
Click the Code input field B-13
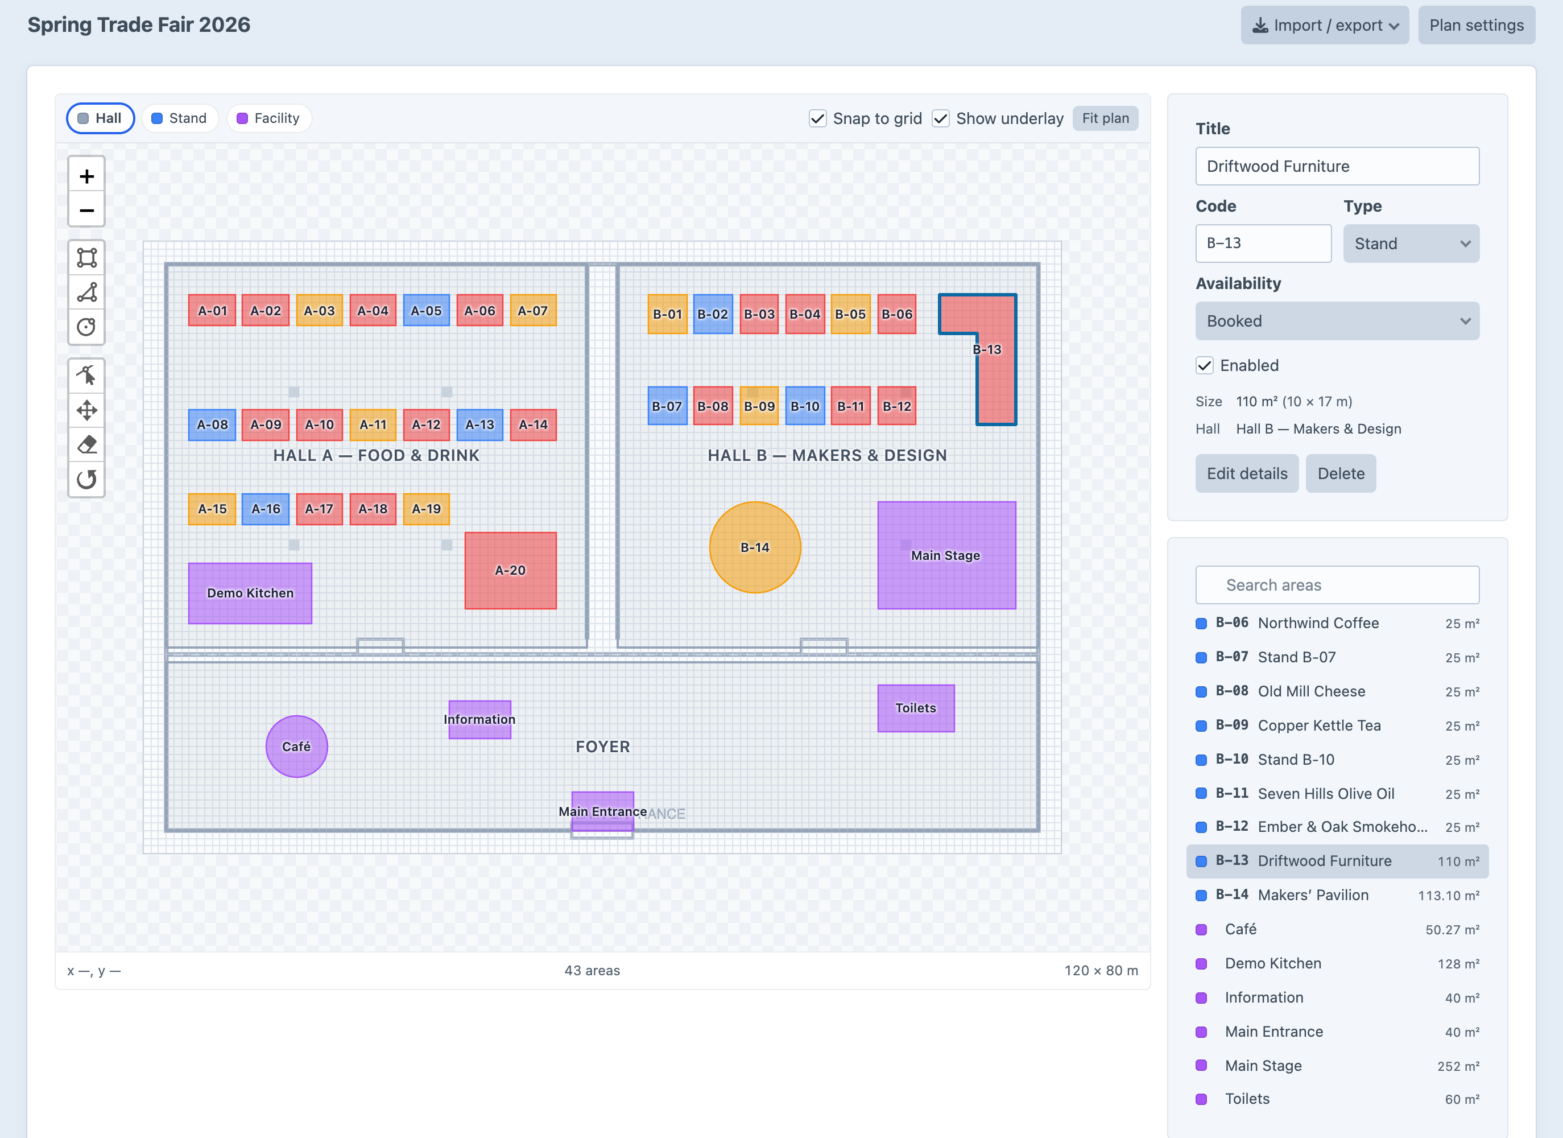point(1263,244)
